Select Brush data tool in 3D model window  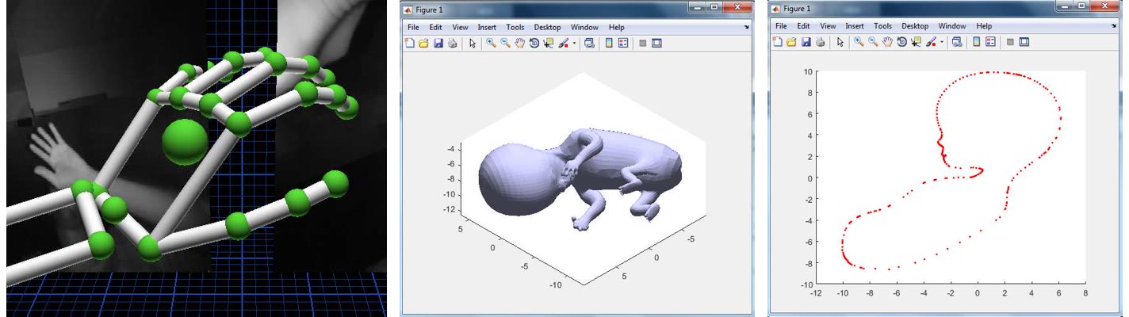click(x=563, y=43)
